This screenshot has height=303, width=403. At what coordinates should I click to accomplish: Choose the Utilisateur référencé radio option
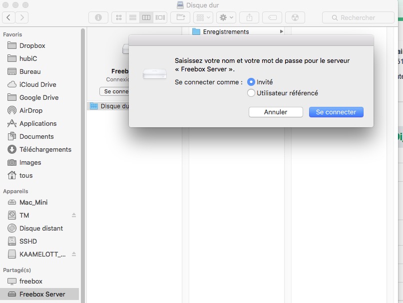pyautogui.click(x=251, y=93)
